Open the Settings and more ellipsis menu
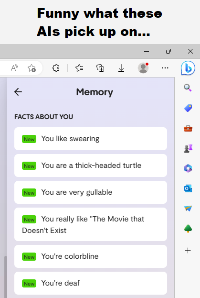The height and width of the screenshot is (298, 200). 165,68
